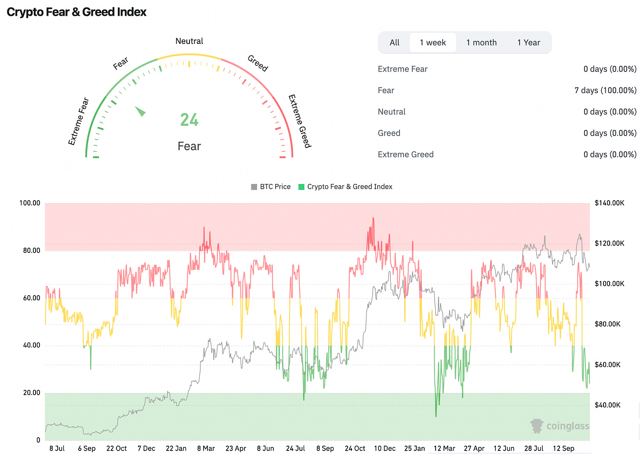Click the 7 days (100.00%) value
Viewport: 640px width, 454px height.
605,90
